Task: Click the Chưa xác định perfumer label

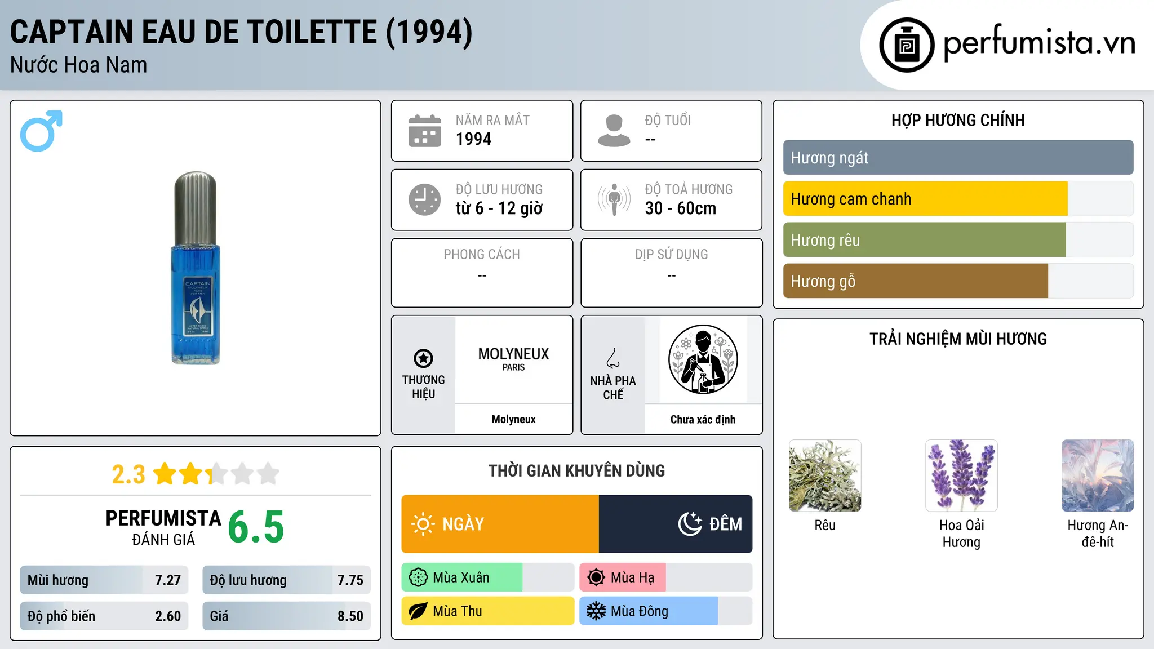Action: (703, 419)
